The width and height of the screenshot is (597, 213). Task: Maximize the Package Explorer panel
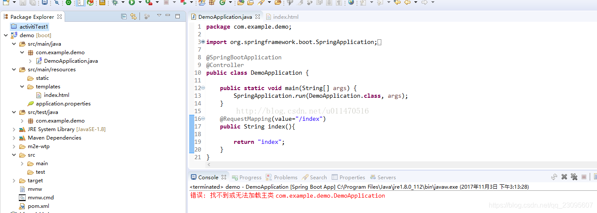[x=178, y=16]
